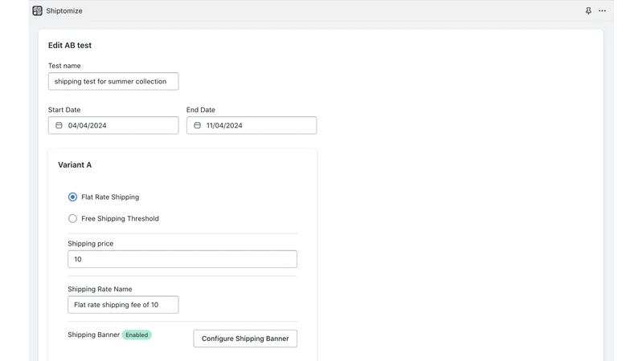Click the Shipping Rate Name field
643x361 pixels.
click(123, 305)
